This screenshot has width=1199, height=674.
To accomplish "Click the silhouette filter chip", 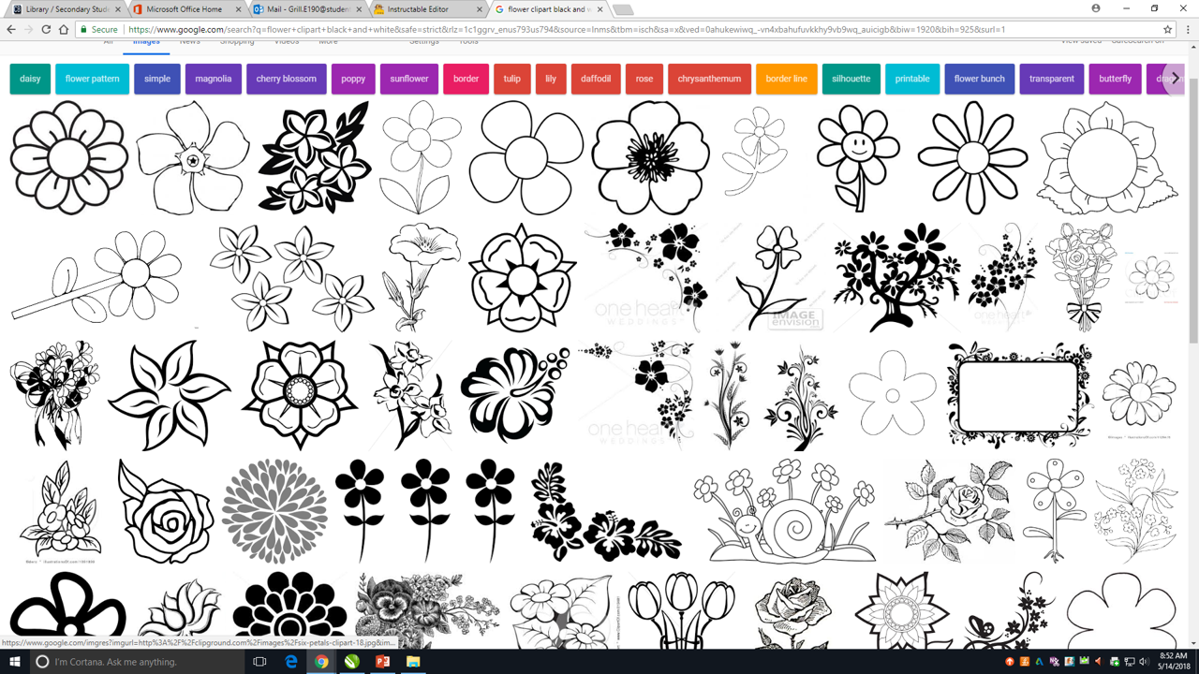I will click(851, 79).
